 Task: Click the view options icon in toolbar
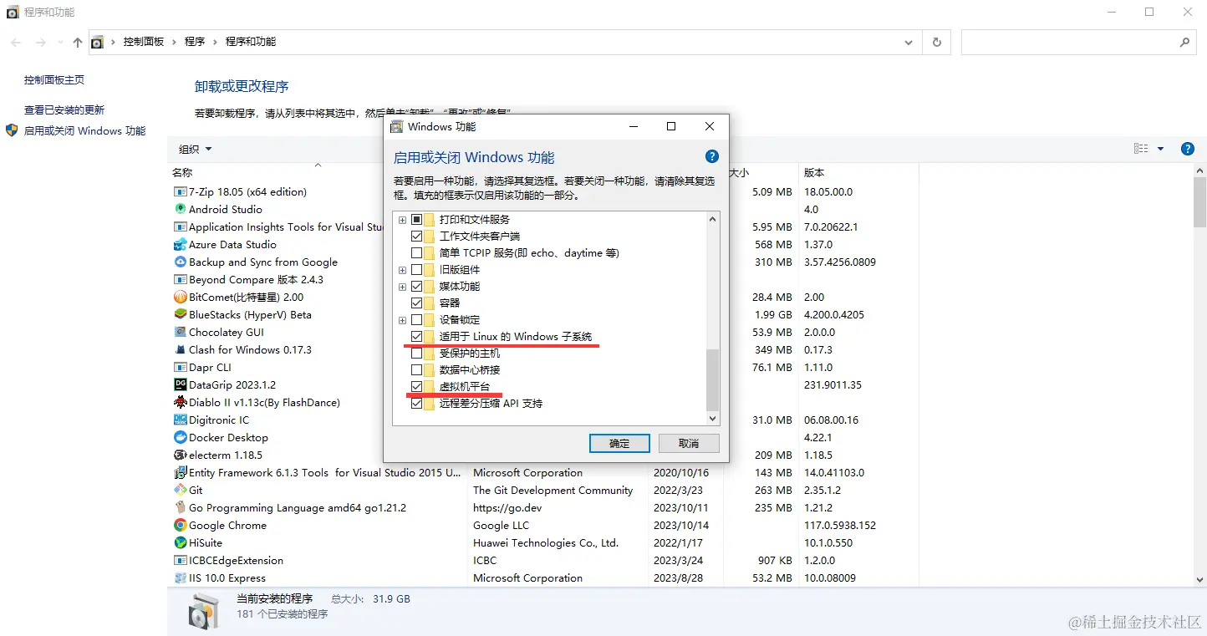[x=1141, y=149]
